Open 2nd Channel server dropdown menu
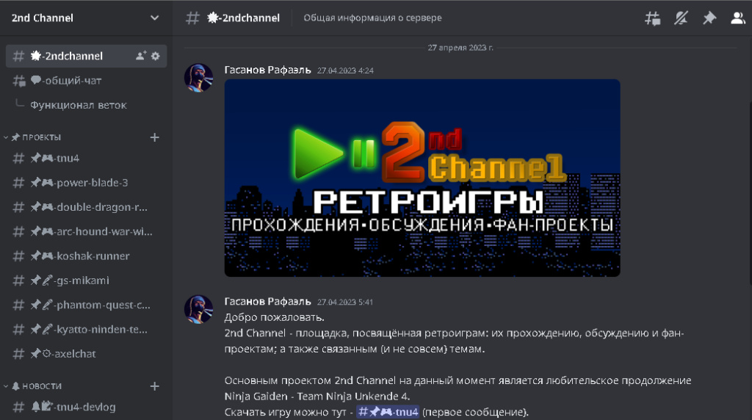This screenshot has height=420, width=752. click(x=154, y=18)
